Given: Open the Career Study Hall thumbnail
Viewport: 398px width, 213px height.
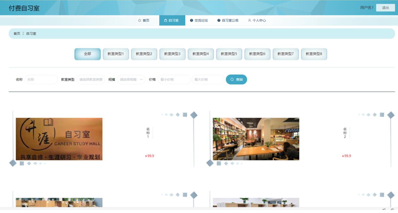Looking at the screenshot, I should [59, 139].
